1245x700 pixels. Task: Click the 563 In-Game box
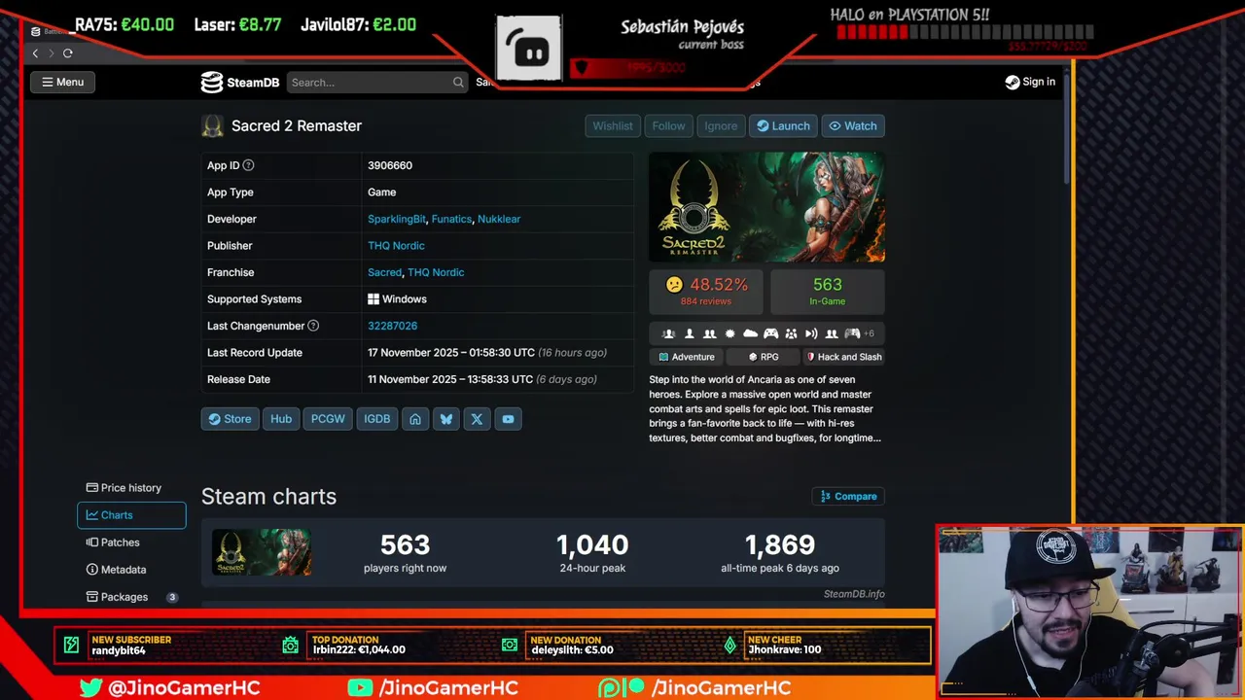click(x=828, y=292)
